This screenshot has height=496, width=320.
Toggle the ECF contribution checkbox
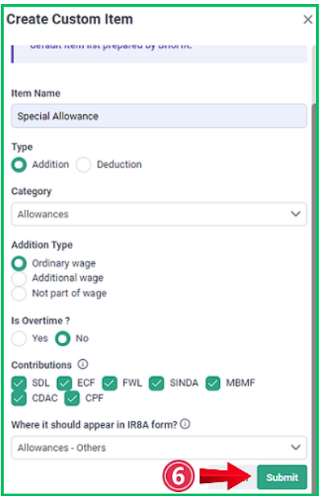pyautogui.click(x=64, y=383)
